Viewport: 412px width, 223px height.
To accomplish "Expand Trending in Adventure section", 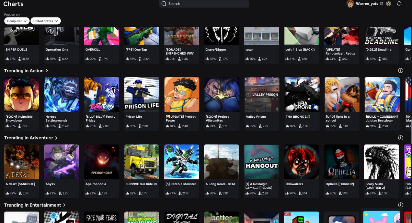I will [56, 138].
